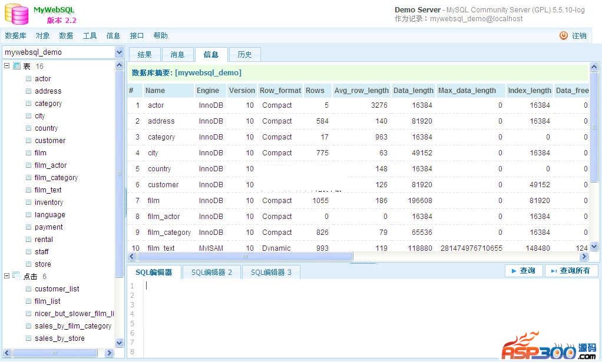Image resolution: width=602 pixels, height=362 pixels.
Task: Click the view icon beside customer_list
Action: 28,288
